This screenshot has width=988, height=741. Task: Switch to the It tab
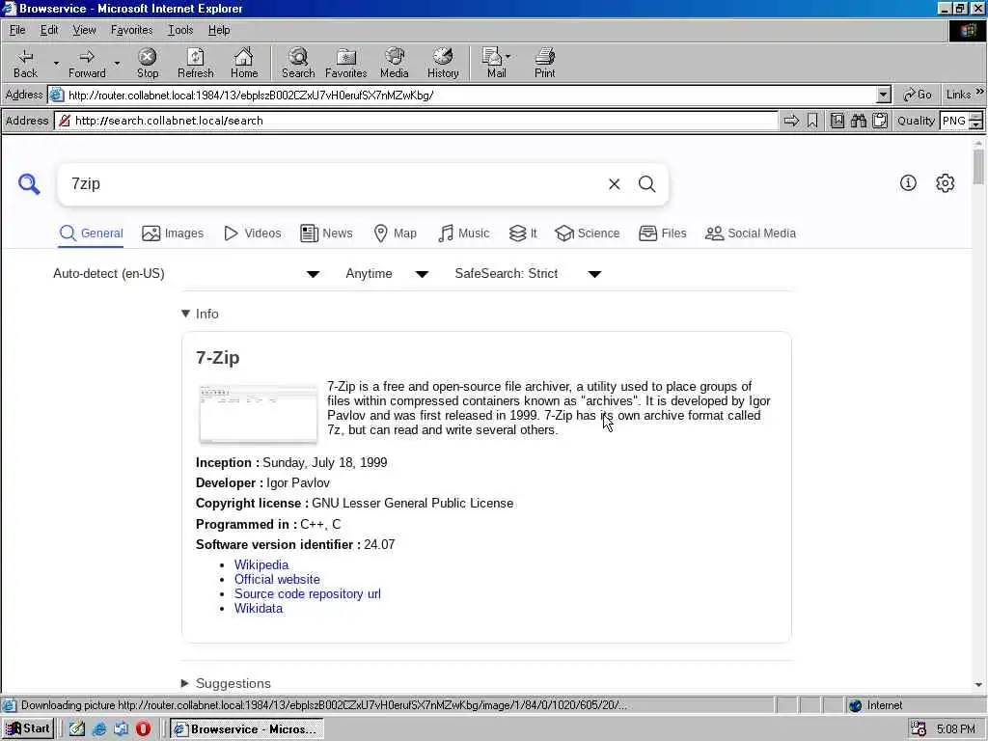pos(523,233)
